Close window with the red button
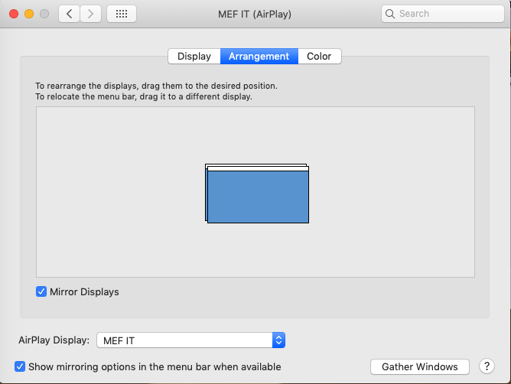The width and height of the screenshot is (511, 384). point(14,14)
